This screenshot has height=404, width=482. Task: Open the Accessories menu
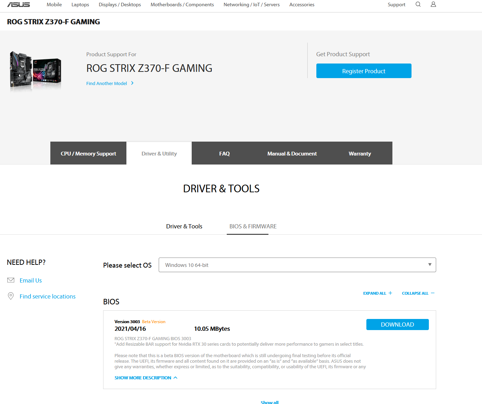tap(302, 5)
